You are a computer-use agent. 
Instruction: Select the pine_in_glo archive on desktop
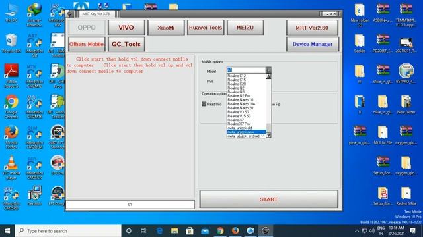(x=360, y=136)
